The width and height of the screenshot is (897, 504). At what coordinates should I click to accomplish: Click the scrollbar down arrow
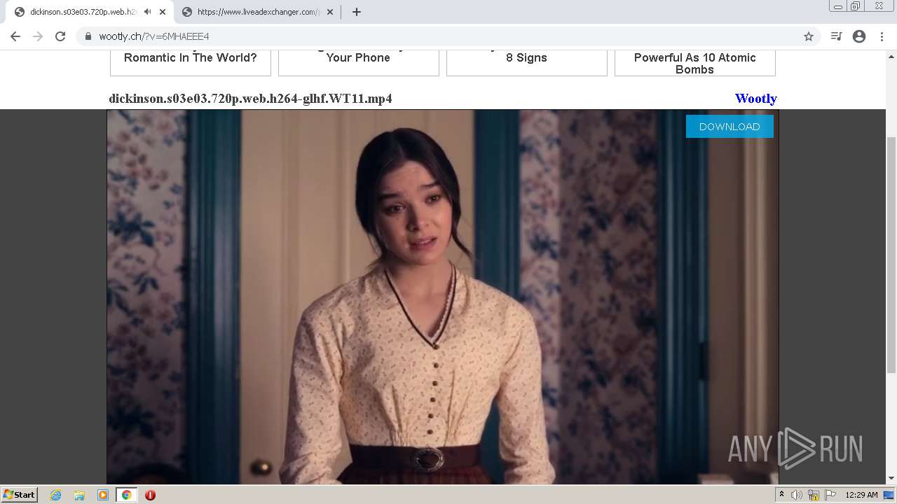click(891, 479)
